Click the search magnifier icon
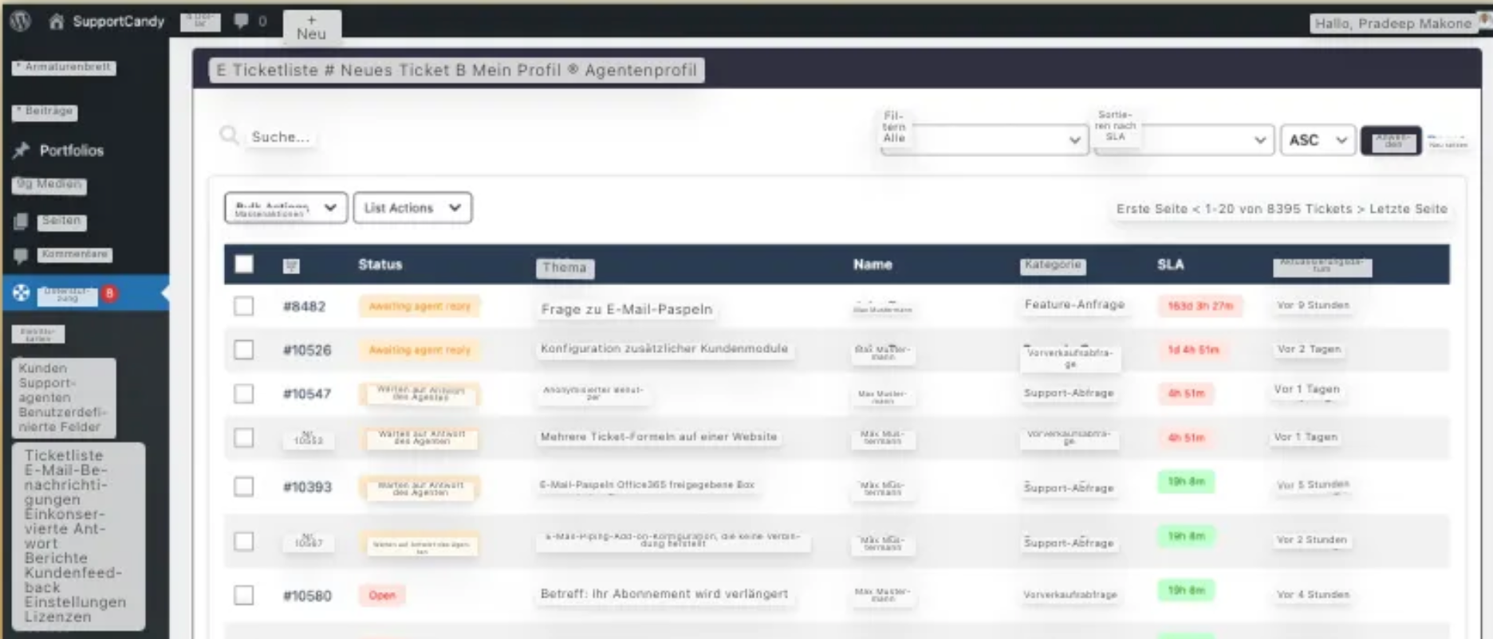Screen dimensions: 1493x639 [x=229, y=135]
